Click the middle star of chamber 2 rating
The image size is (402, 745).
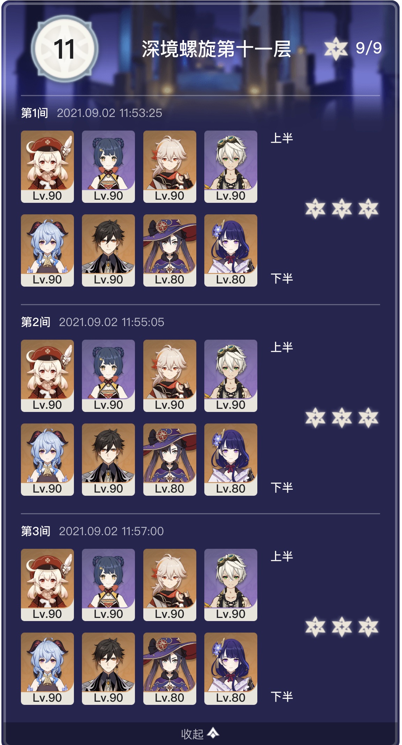pyautogui.click(x=342, y=418)
